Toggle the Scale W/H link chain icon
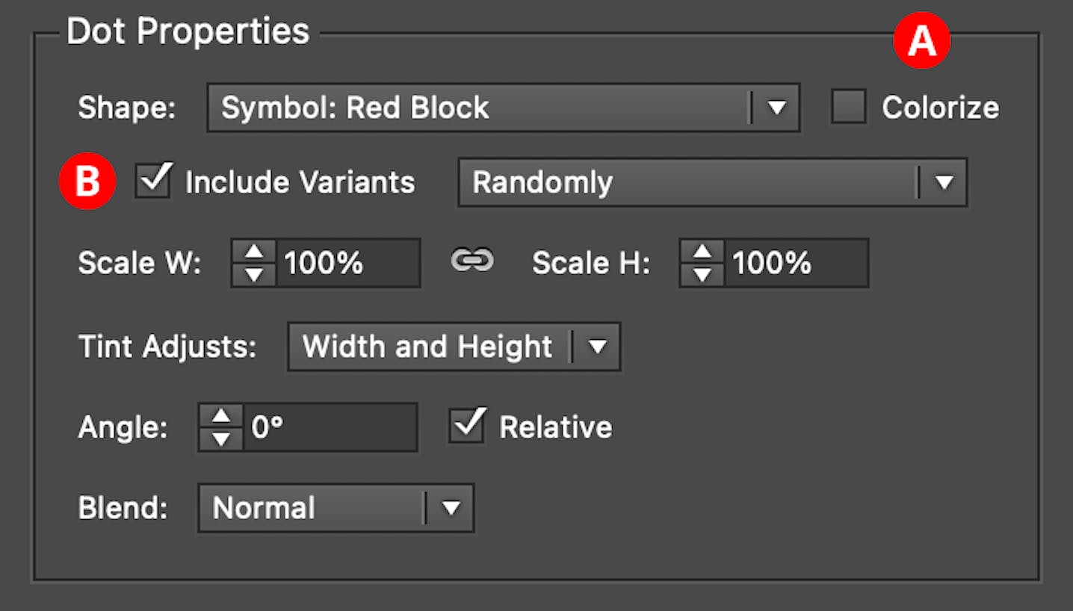This screenshot has height=611, width=1073. (472, 261)
